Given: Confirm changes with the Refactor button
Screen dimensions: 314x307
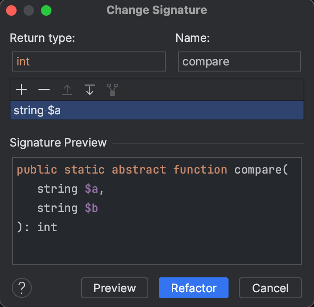Looking at the screenshot, I should pos(194,288).
